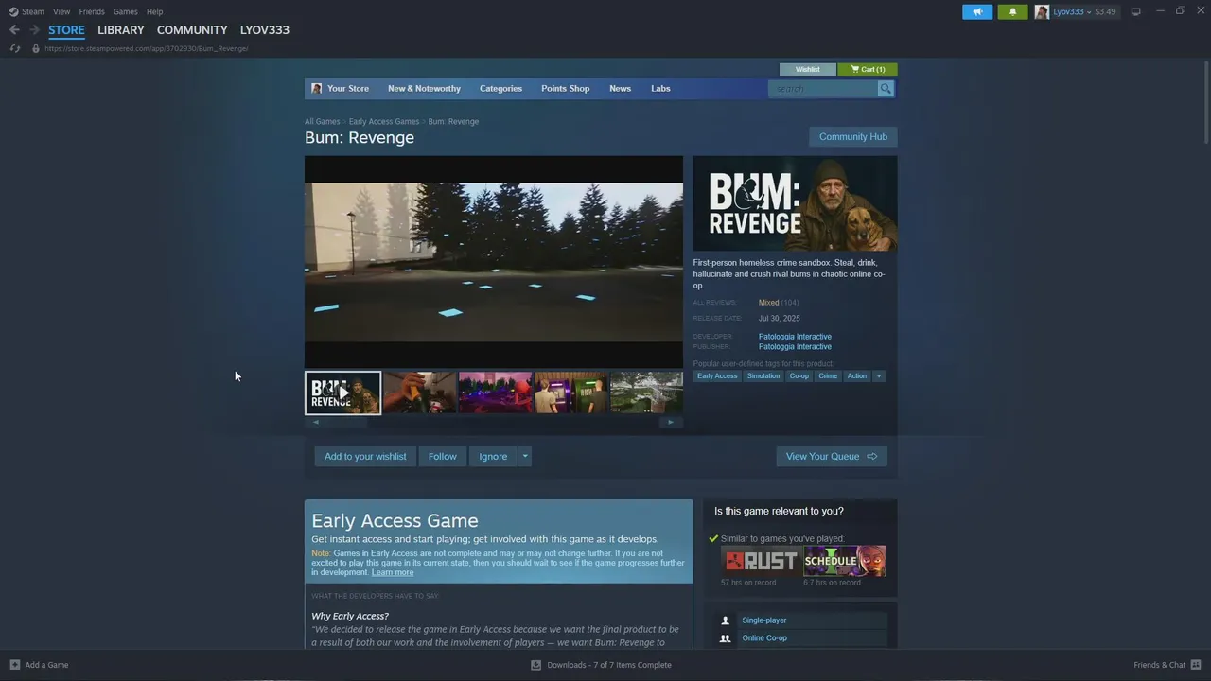Select the Co-op tag
Screen dimensions: 1211x681
(799, 376)
